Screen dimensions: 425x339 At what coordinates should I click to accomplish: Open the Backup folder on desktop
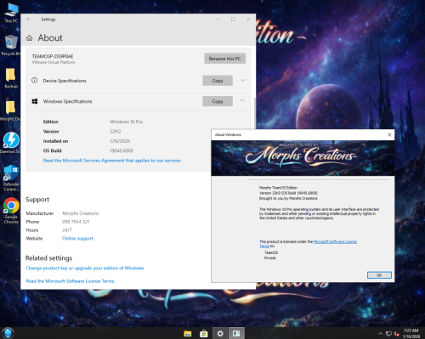click(11, 78)
